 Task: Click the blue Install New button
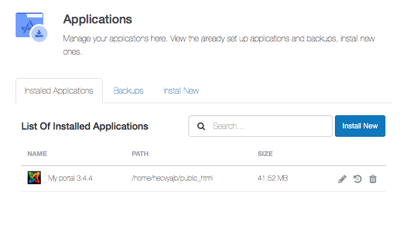click(360, 126)
